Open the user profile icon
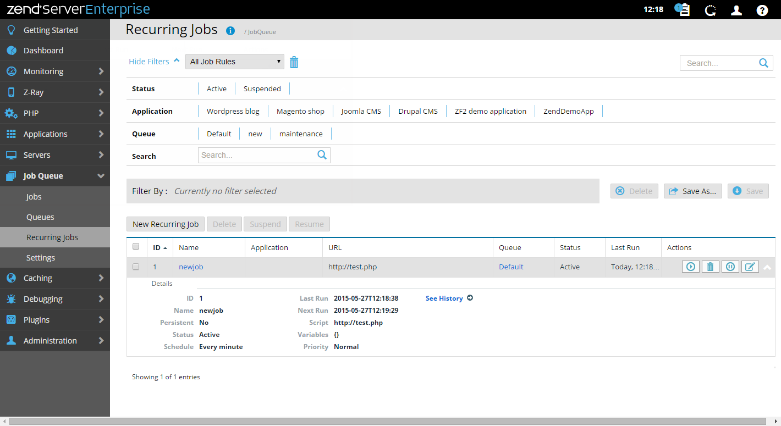The image size is (781, 426). (x=736, y=10)
